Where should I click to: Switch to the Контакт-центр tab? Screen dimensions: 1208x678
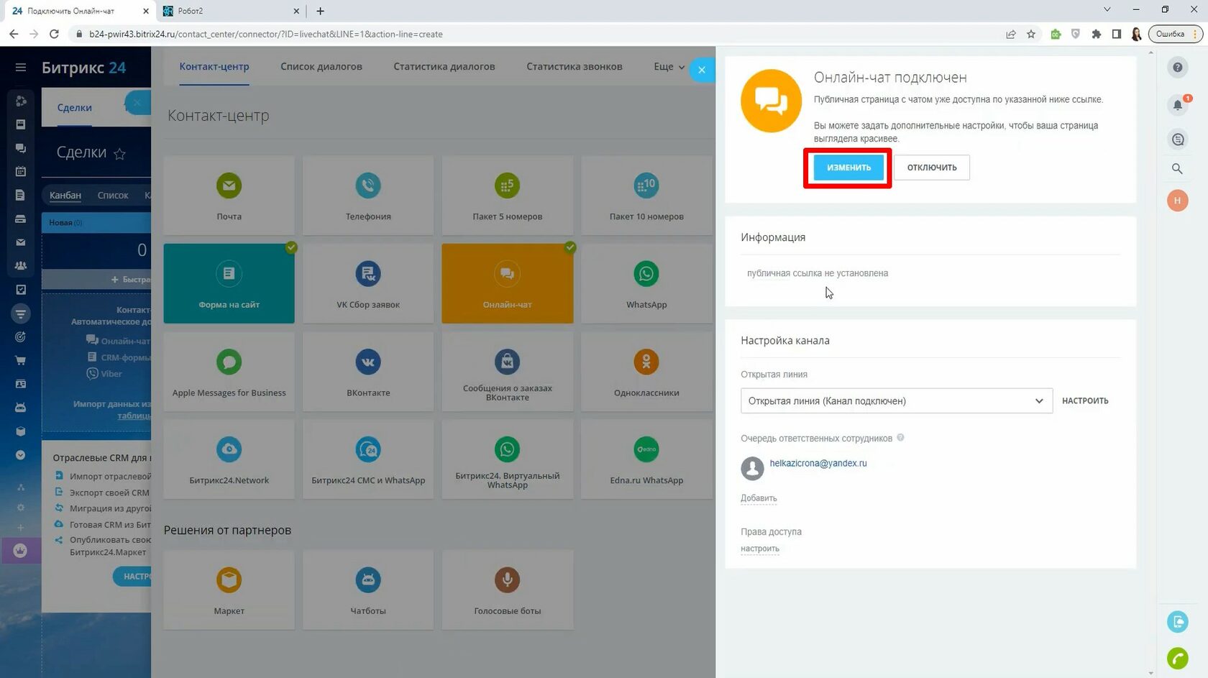[x=214, y=67]
